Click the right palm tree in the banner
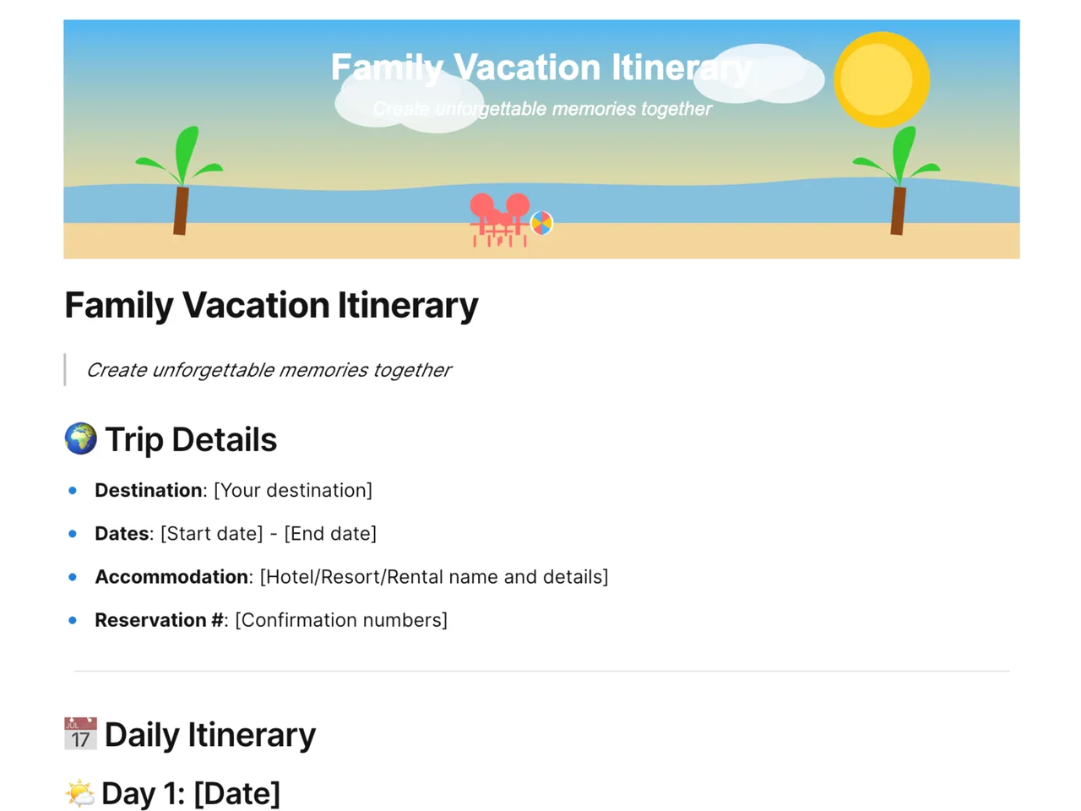The image size is (1081, 811). pyautogui.click(x=898, y=181)
